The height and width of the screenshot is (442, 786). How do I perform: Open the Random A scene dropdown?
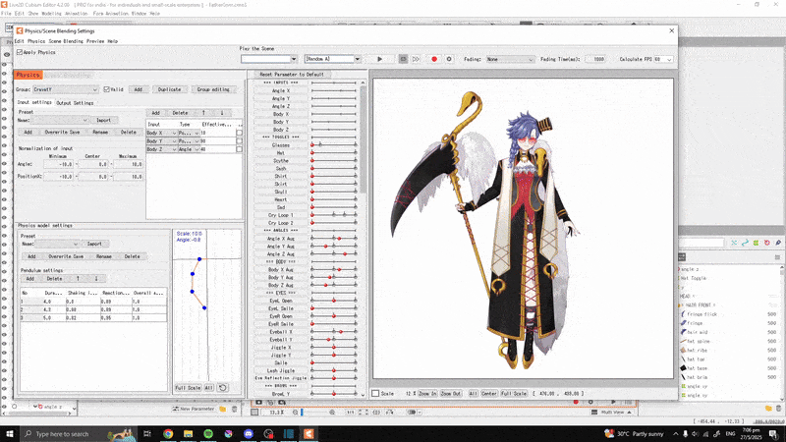[x=332, y=59]
